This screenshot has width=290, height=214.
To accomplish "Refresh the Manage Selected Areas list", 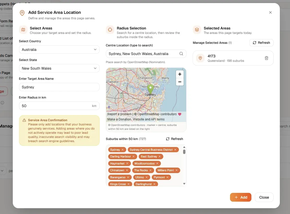I will point(261,43).
